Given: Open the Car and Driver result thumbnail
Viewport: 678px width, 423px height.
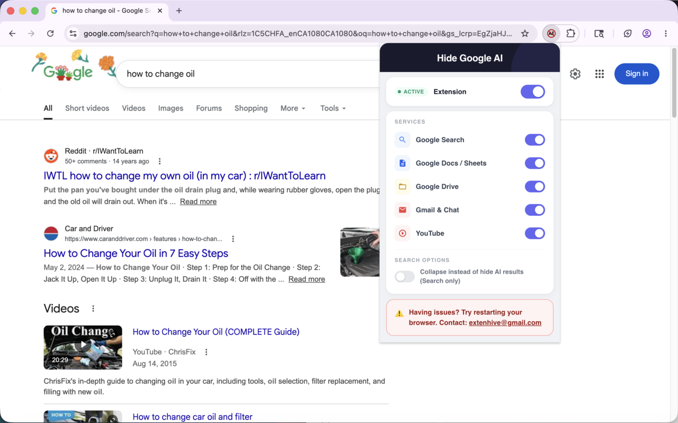Looking at the screenshot, I should click(360, 252).
